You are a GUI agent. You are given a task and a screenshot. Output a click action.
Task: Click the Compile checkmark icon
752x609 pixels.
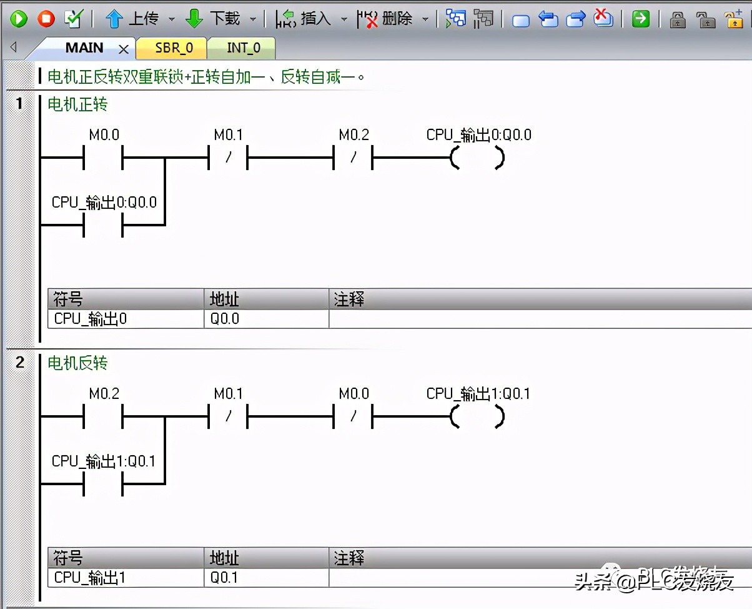[x=74, y=19]
